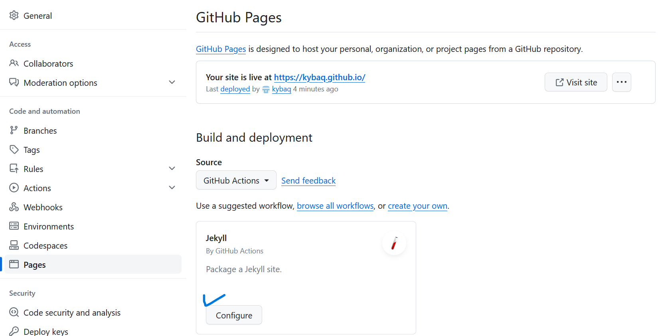660x336 pixels.
Task: Click the 'By GitHub Actions' text
Action: [235, 251]
